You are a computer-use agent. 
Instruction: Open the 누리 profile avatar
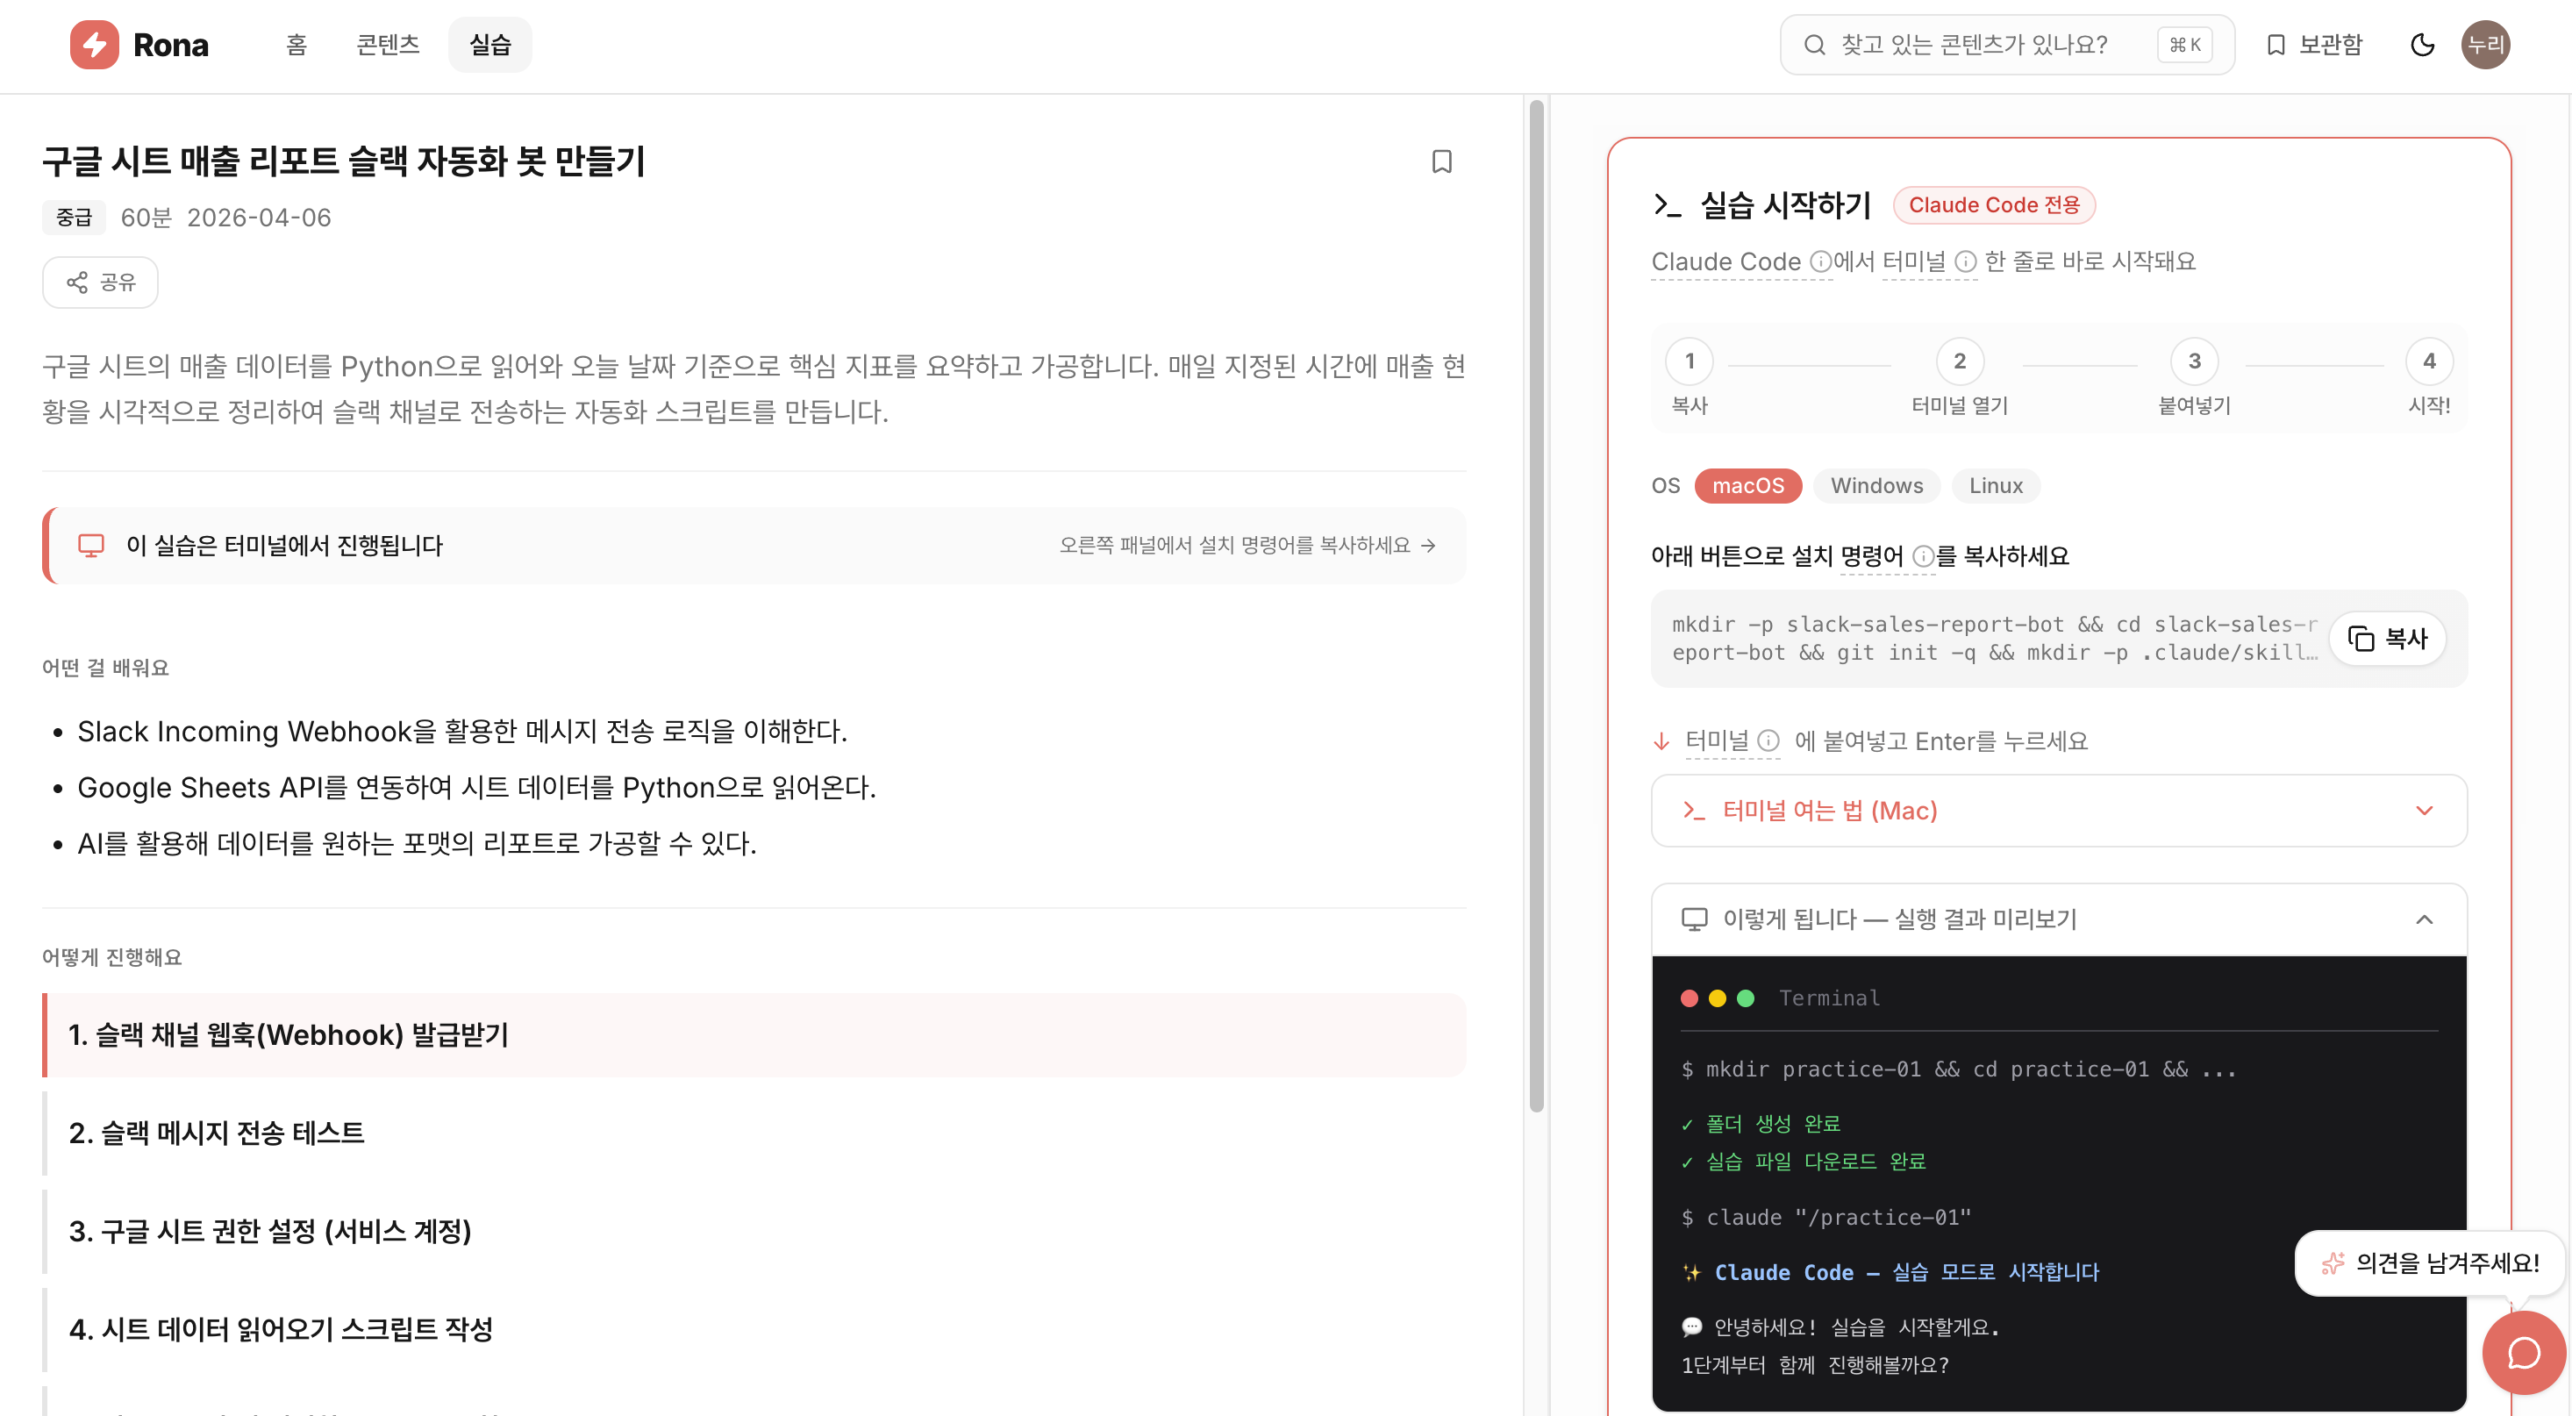tap(2486, 45)
